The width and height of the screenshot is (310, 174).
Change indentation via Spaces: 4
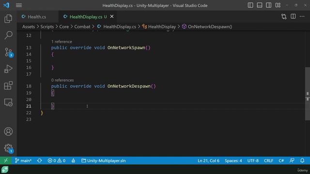[233, 160]
